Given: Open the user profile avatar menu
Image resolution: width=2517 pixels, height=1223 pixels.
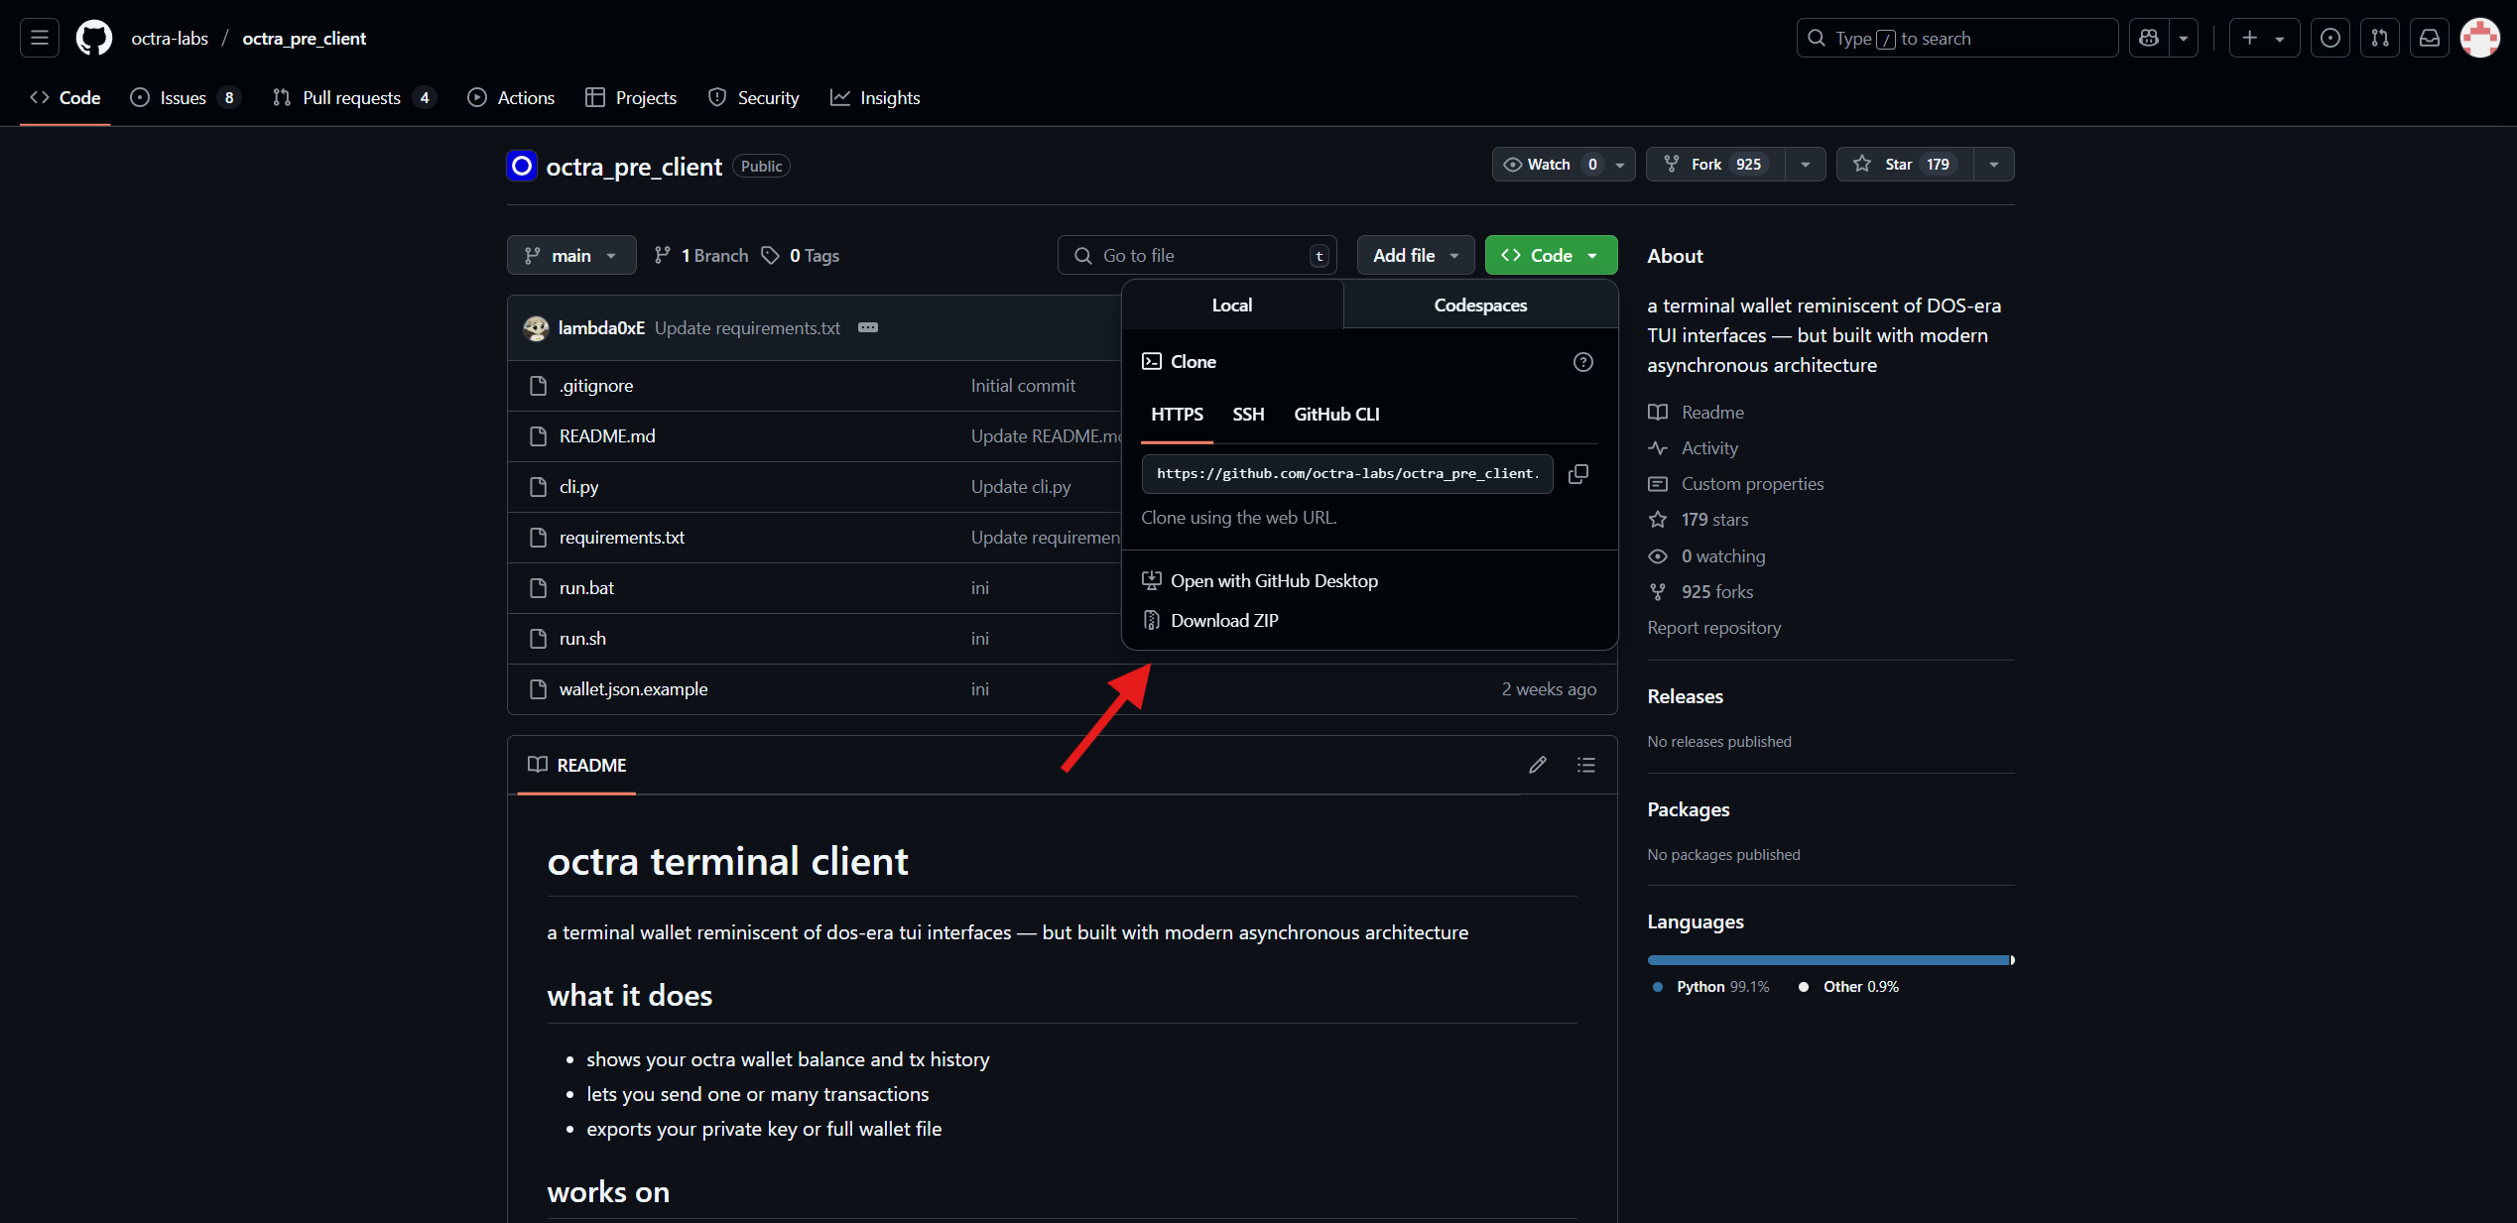Looking at the screenshot, I should [2479, 38].
